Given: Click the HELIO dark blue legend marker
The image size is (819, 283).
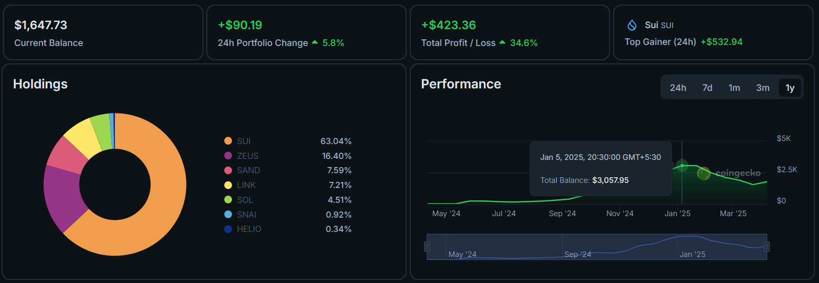Looking at the screenshot, I should (x=228, y=229).
